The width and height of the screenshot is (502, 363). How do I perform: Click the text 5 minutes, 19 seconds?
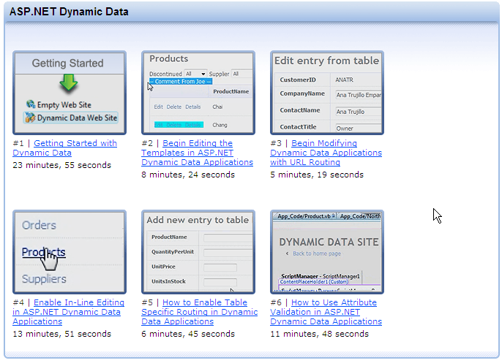point(317,175)
